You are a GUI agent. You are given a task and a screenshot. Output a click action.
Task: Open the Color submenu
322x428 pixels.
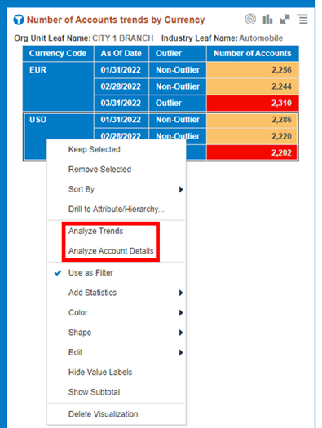[x=117, y=312]
